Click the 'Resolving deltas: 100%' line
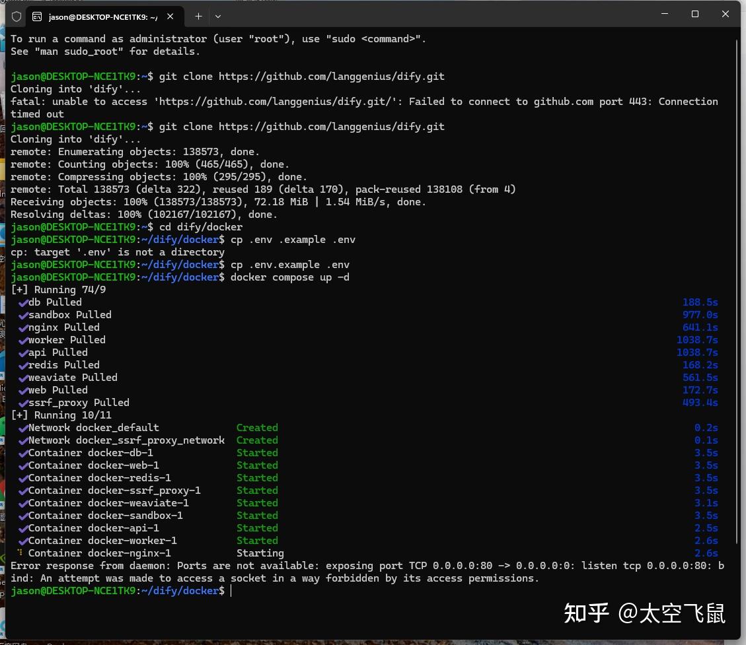The image size is (746, 645). pos(144,215)
